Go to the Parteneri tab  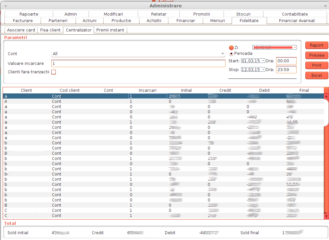tap(58, 20)
